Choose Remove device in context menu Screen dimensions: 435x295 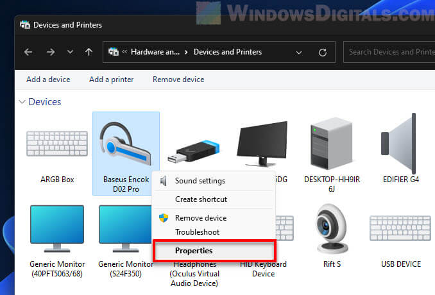coord(214,218)
